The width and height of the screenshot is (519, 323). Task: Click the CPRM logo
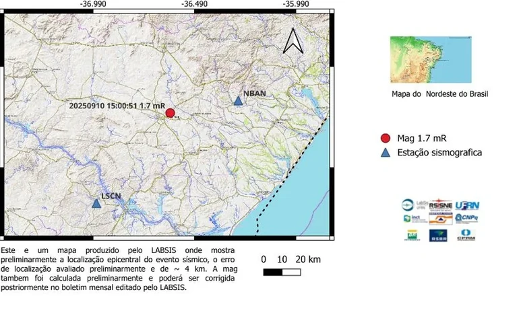[466, 235]
